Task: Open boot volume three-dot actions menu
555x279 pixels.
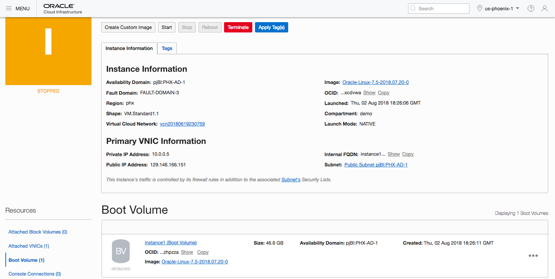Action: coord(533,256)
